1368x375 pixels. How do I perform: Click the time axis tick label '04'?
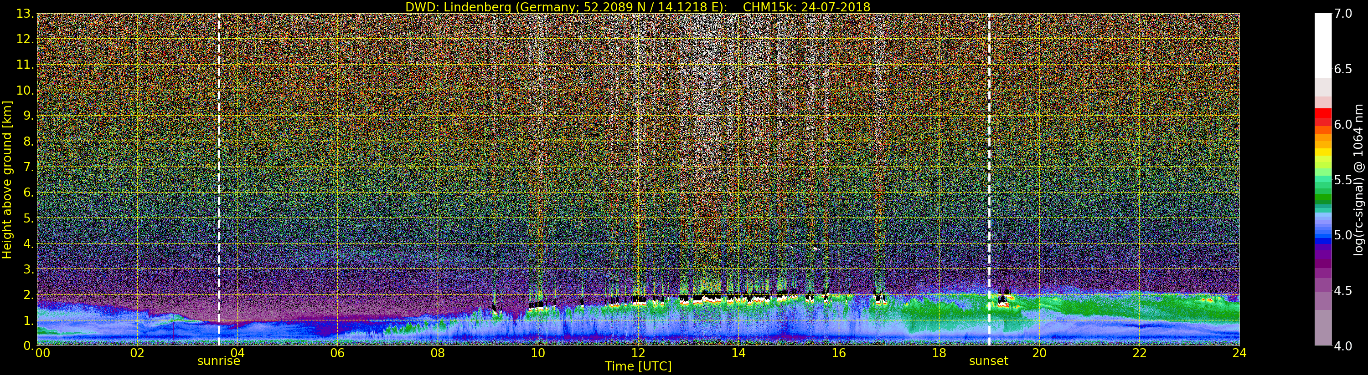coord(237,353)
